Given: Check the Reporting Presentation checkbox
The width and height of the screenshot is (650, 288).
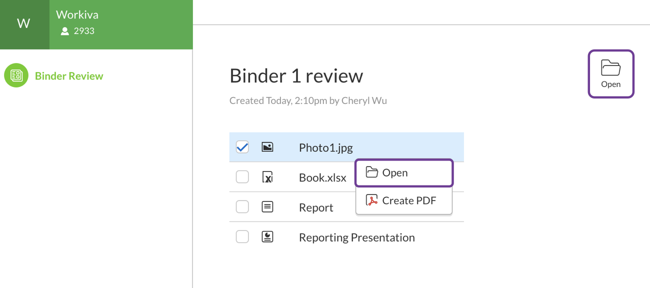Looking at the screenshot, I should point(242,236).
